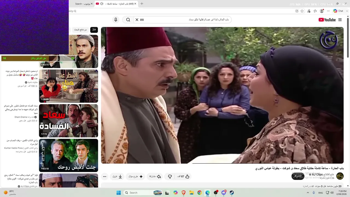Open the AJ Clips channel avatar

pos(340,176)
